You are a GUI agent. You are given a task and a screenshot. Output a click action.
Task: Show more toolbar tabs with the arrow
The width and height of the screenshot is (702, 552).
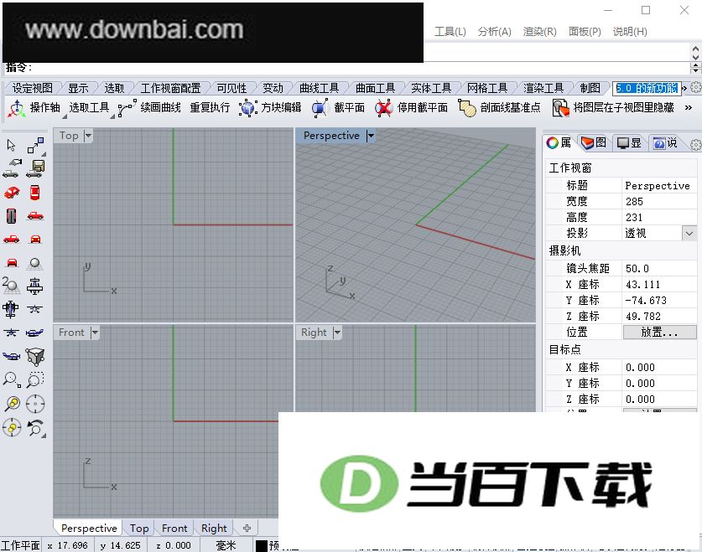point(684,88)
